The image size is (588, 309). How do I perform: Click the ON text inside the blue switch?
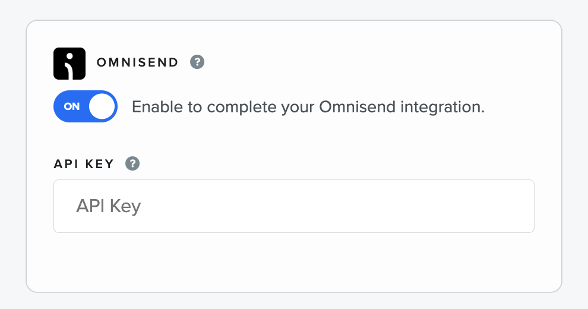72,106
